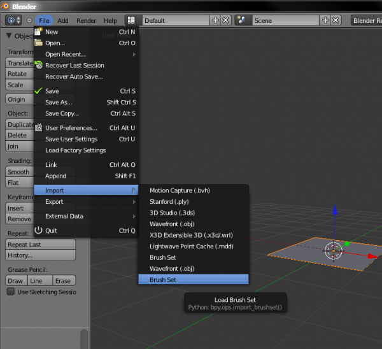Click the blue Z axis arrow
Image resolution: width=382 pixels, height=349 pixels.
(x=336, y=210)
